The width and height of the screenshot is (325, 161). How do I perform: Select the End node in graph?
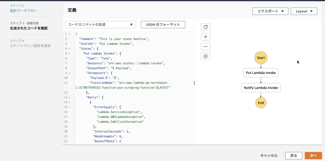click(x=261, y=103)
